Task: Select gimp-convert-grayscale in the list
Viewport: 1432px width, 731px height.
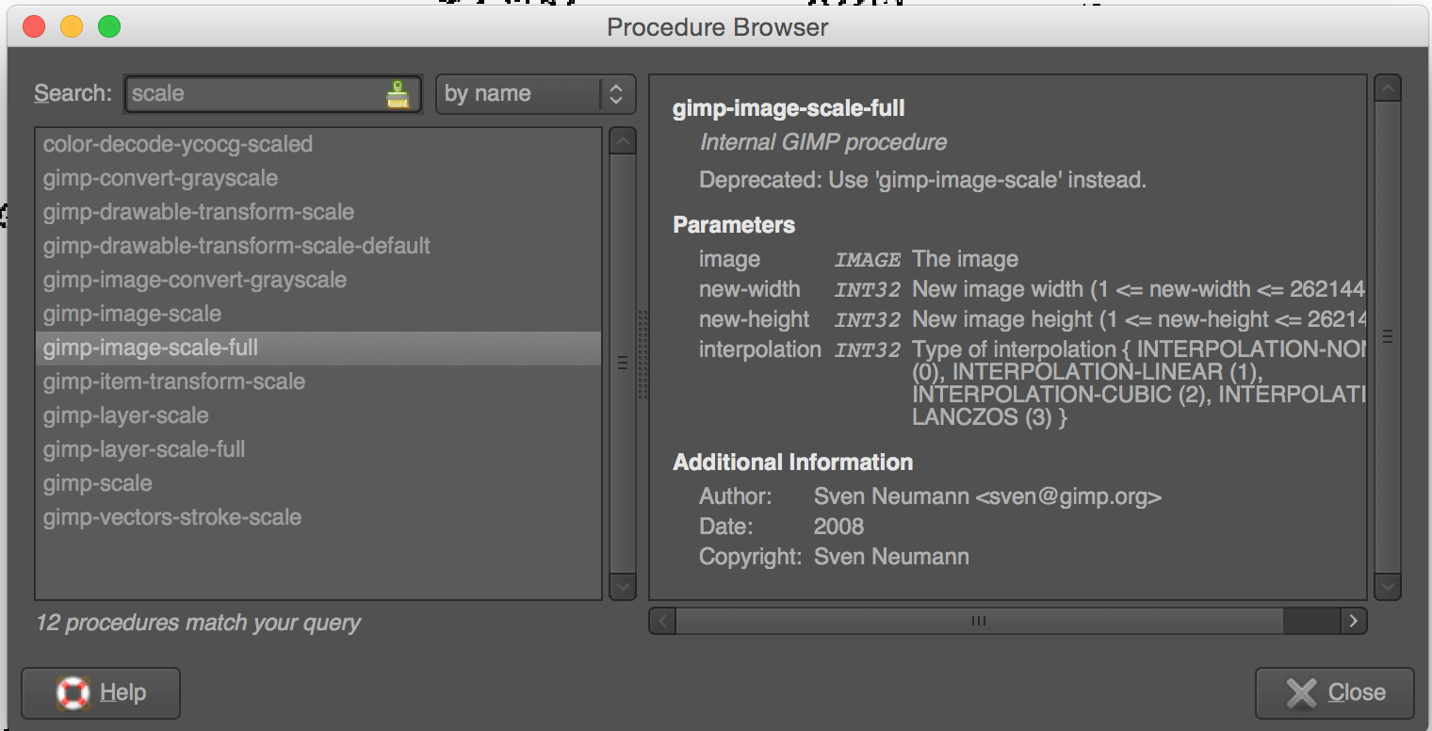Action: tap(318, 178)
